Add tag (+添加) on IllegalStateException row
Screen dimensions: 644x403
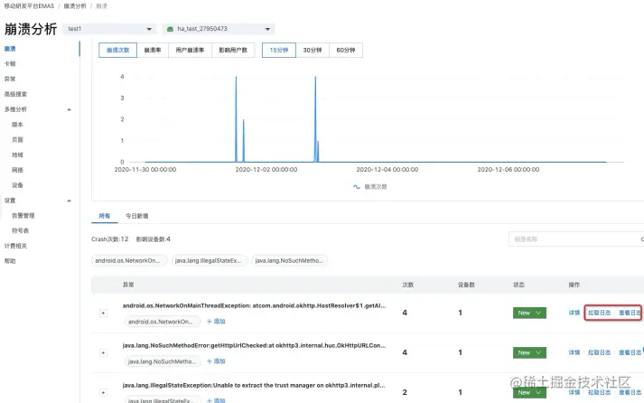(216, 400)
